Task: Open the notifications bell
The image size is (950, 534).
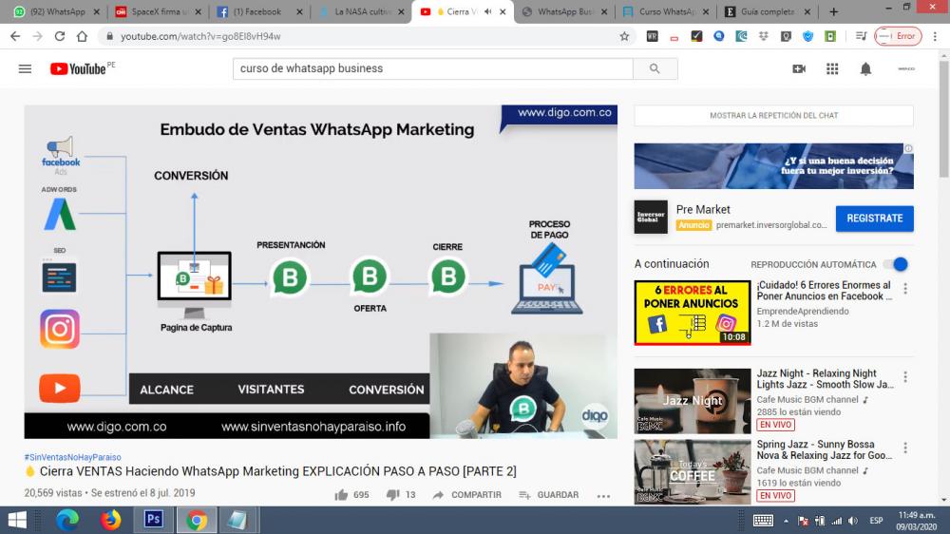Action: 865,69
